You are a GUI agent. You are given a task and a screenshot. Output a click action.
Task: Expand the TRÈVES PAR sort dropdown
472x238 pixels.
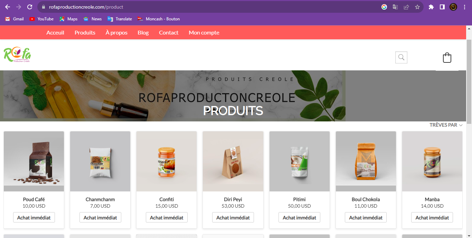coord(446,125)
